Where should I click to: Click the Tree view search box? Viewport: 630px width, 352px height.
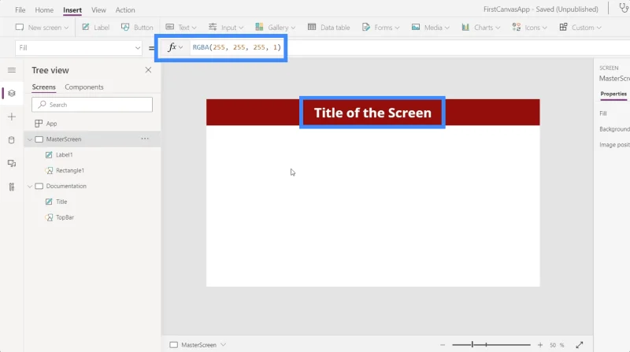(92, 105)
